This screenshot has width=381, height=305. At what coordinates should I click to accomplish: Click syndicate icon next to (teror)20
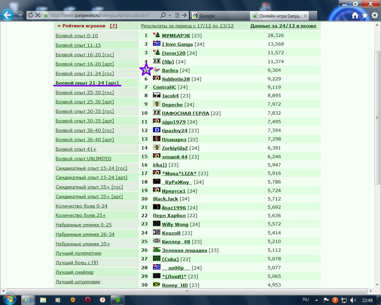pyautogui.click(x=156, y=52)
